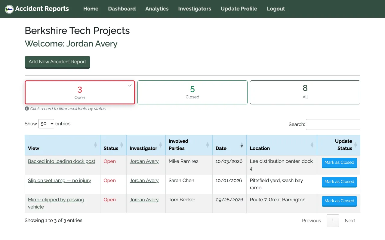Sort by Status column arrows
Viewport: 385px width, 240px height.
[x=122, y=145]
